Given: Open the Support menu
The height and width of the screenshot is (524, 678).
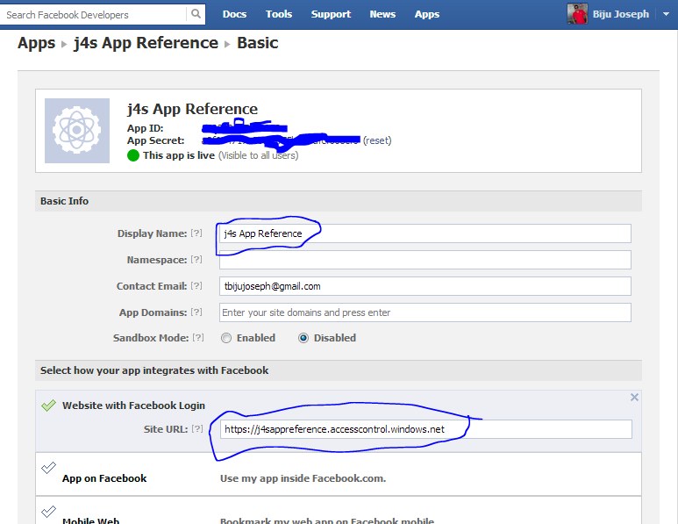Looking at the screenshot, I should click(x=331, y=14).
